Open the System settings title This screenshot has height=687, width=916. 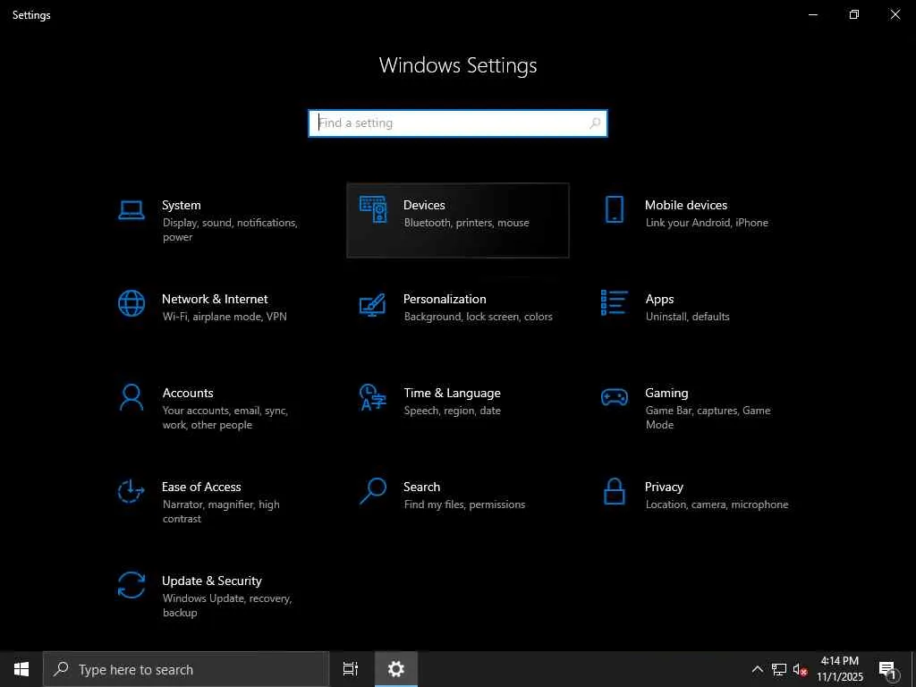pyautogui.click(x=182, y=205)
